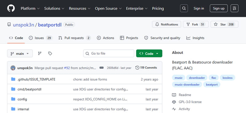Open the GitHub homepage logo
Viewport: 246px width, 113px height.
pyautogui.click(x=11, y=8)
